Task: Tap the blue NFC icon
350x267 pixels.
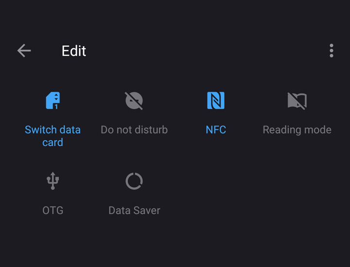Action: [x=216, y=101]
